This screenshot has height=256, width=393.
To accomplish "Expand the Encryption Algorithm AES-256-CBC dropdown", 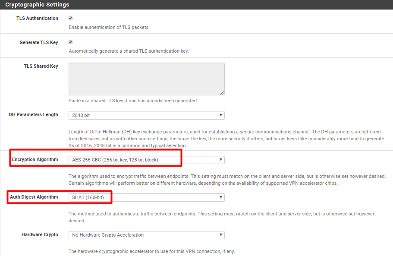I will point(146,160).
